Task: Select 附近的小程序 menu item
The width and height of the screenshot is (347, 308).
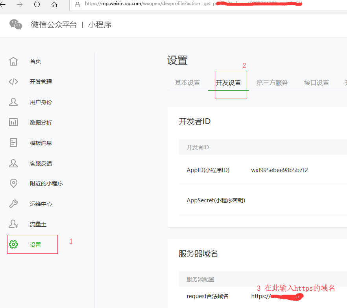Action: tap(46, 183)
